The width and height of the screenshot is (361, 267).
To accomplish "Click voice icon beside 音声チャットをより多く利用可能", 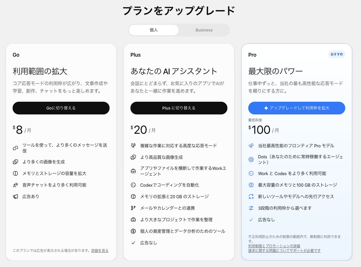I will (x=16, y=185).
